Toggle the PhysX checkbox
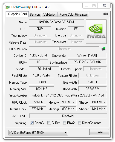Viewport: 115px width, 142px height. tap(64, 123)
